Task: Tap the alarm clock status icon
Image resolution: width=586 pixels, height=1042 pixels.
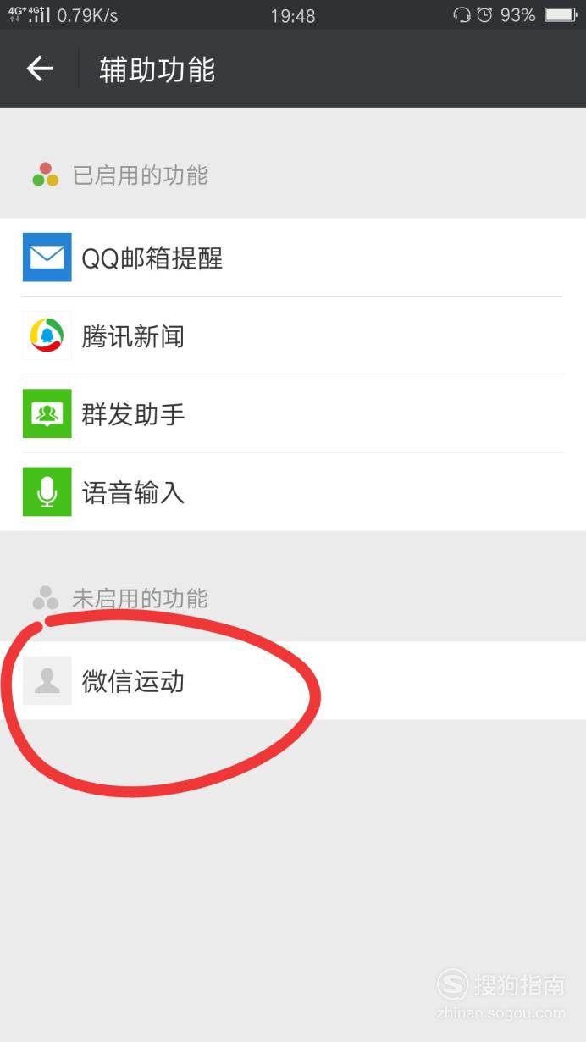Action: [484, 14]
